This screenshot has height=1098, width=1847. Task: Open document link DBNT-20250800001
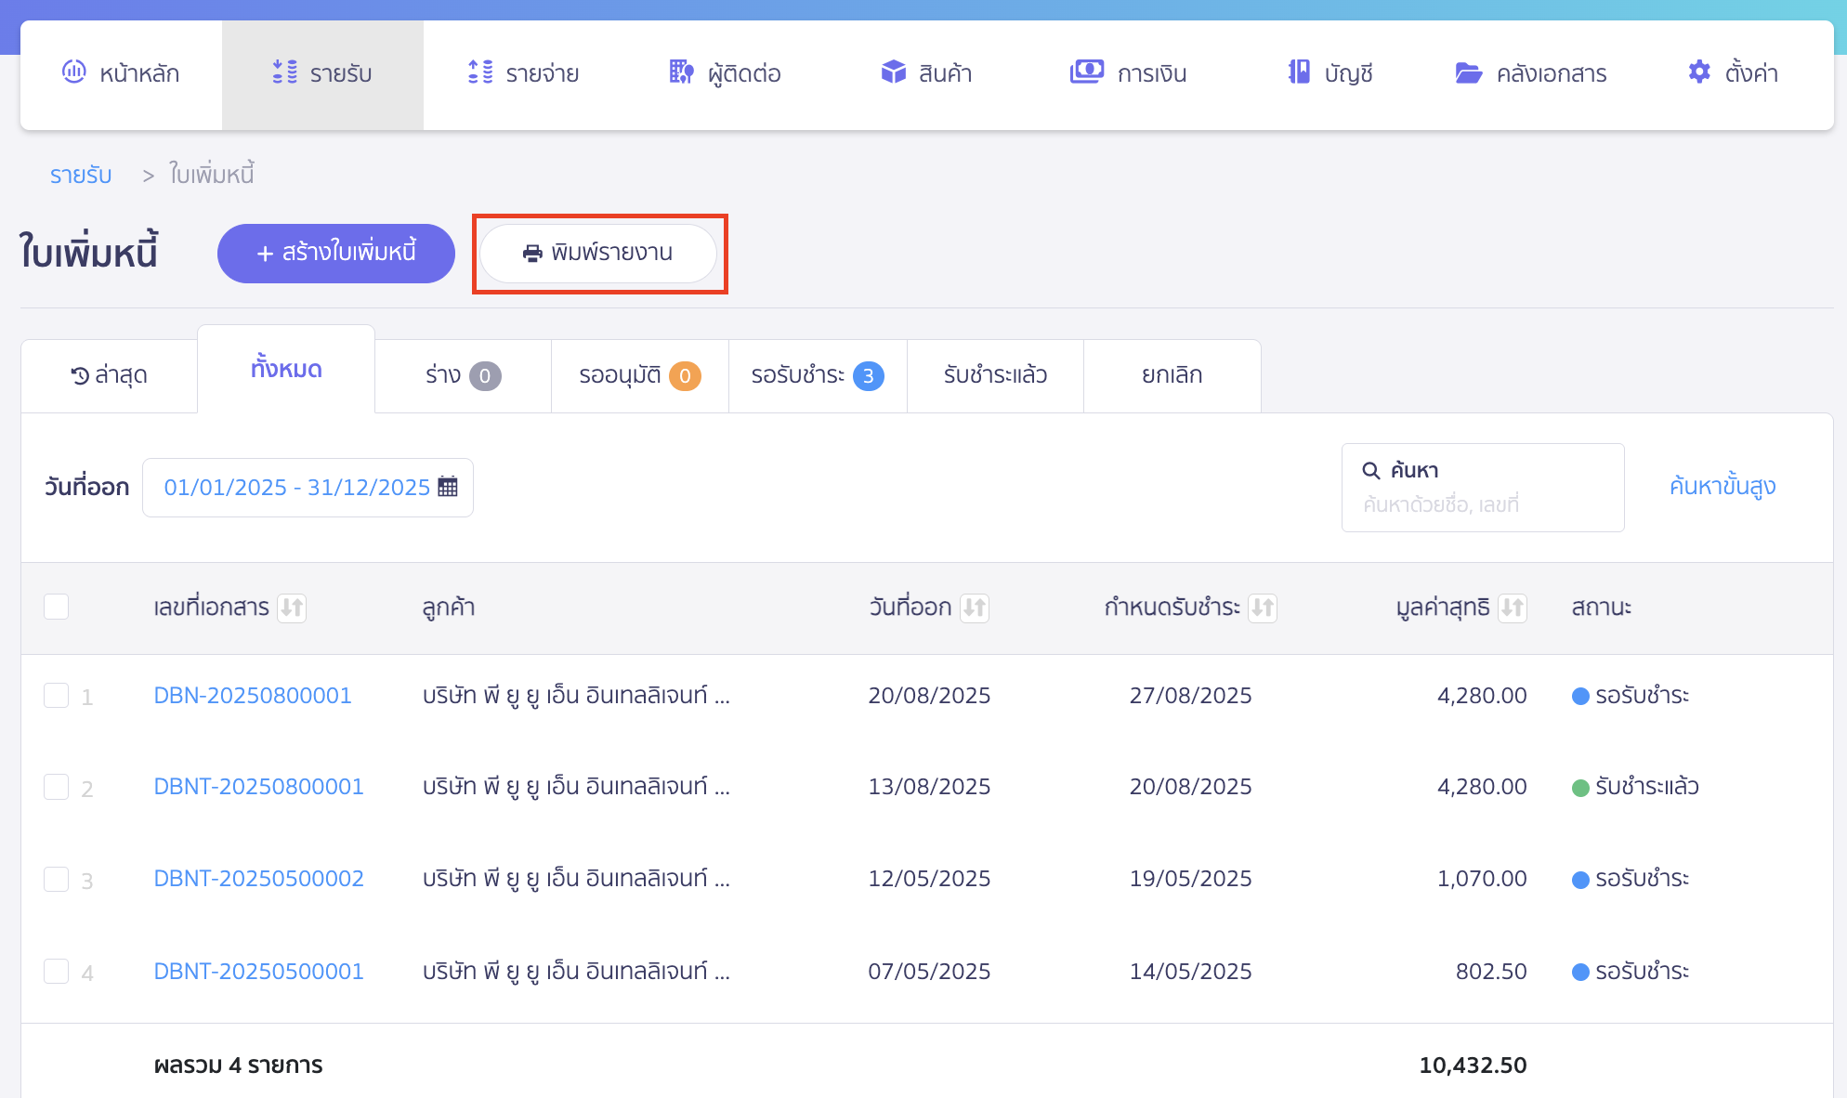coord(258,787)
